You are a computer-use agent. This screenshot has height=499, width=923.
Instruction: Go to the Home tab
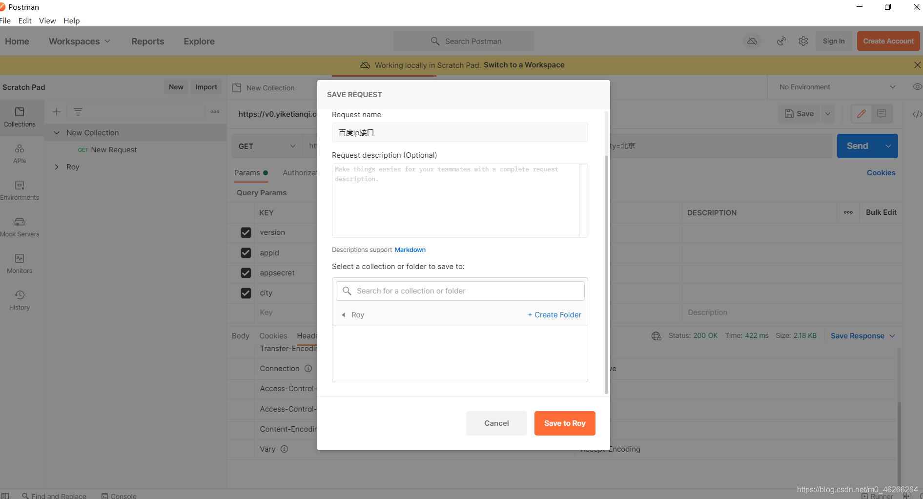pos(17,42)
